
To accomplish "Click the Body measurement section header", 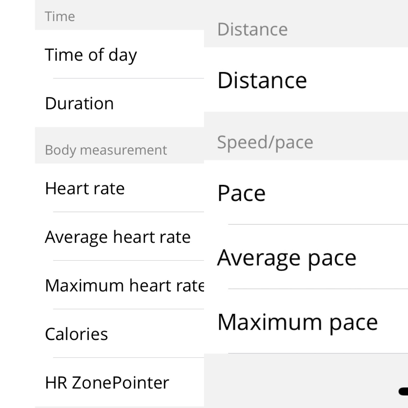I will [106, 150].
